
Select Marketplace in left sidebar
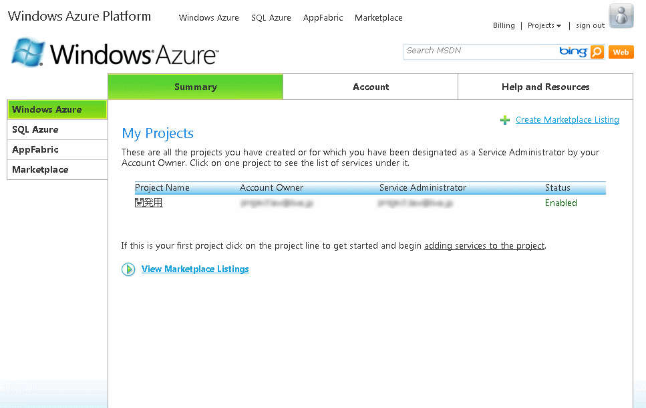57,169
